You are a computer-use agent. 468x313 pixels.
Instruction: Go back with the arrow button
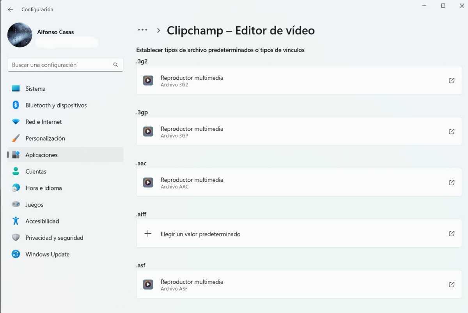tap(11, 9)
